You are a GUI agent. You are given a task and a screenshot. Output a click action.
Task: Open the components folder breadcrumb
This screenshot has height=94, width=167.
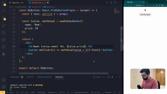click(20, 7)
